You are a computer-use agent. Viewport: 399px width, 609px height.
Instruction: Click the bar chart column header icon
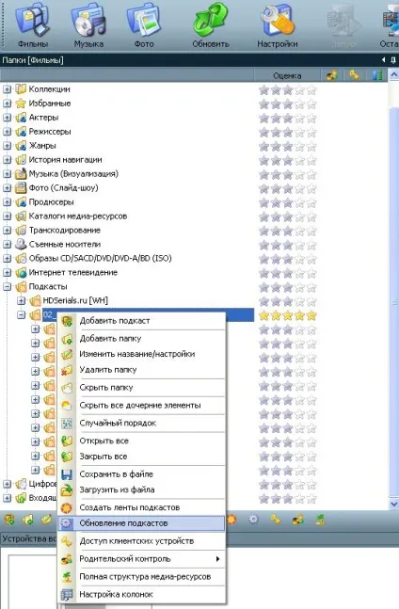tap(377, 75)
